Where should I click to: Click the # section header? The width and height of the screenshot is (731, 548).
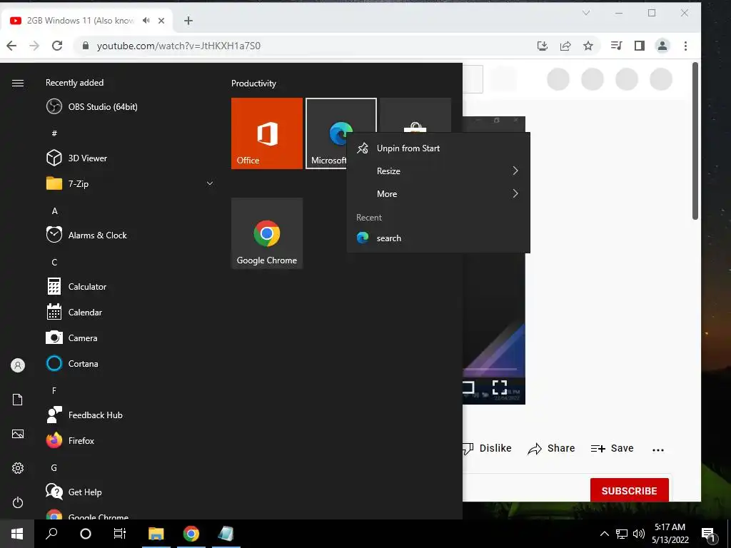tap(54, 133)
